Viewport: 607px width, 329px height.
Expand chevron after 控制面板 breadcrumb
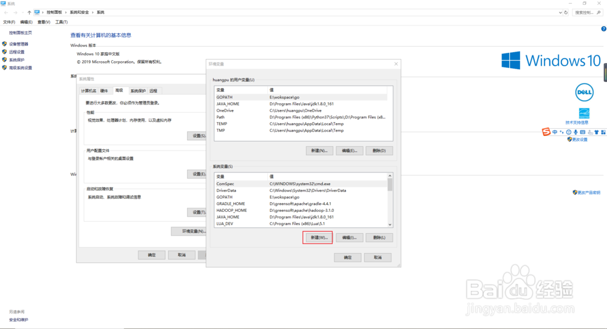[x=66, y=12]
